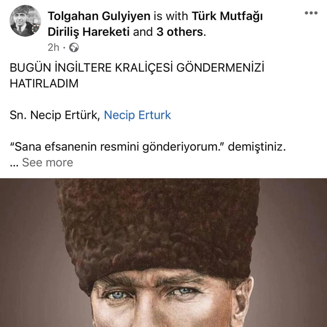Click the is with text in the header
Viewport: 327px width, 327px height.
[171, 16]
